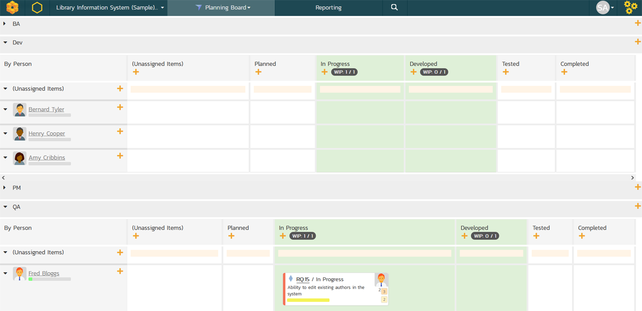Open the RQ:15 requirement link
This screenshot has height=311, width=642.
[x=303, y=279]
